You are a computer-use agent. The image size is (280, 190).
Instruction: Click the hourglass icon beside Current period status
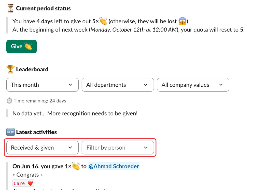(x=10, y=8)
